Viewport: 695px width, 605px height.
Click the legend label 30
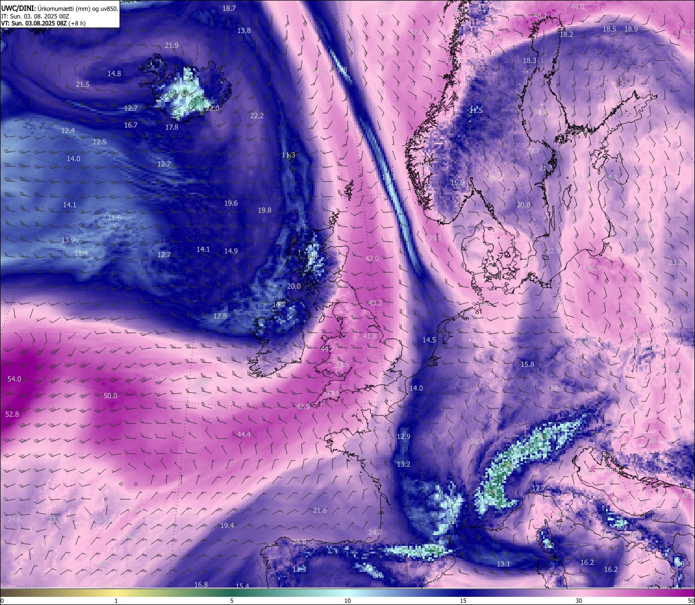tap(579, 601)
